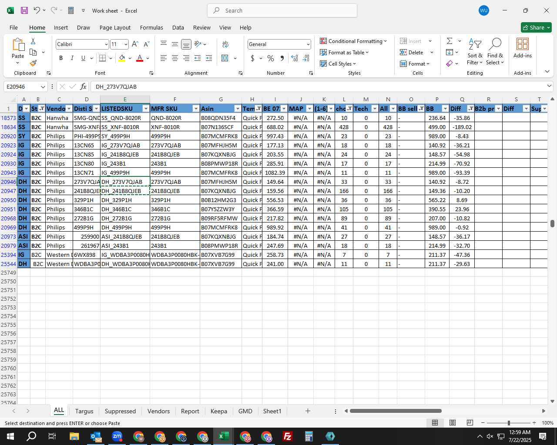
Task: Click the Undo arrow icon
Action: pyautogui.click(x=37, y=10)
